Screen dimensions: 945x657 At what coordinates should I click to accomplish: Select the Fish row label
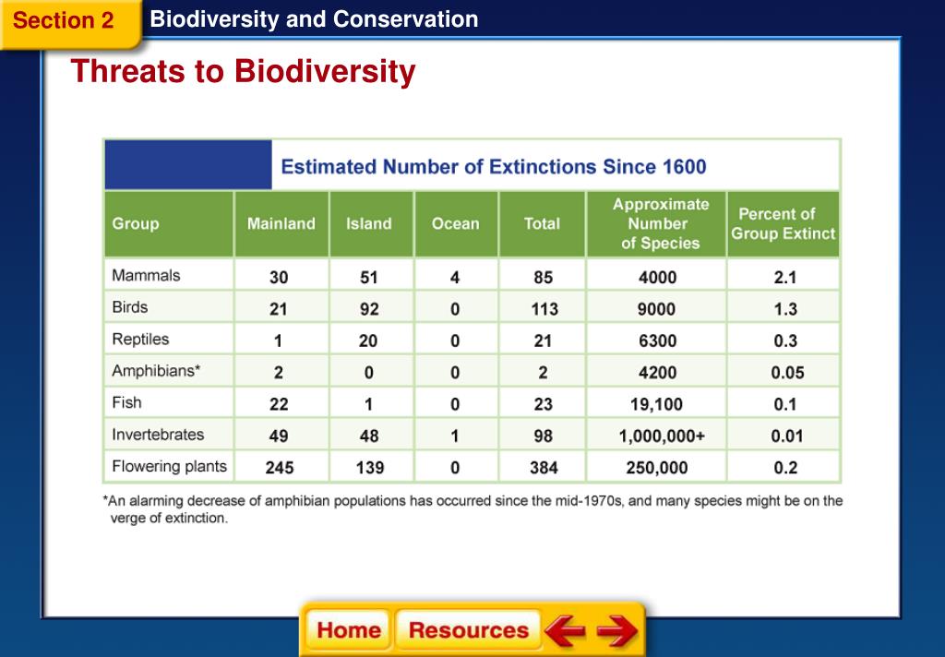tap(126, 402)
